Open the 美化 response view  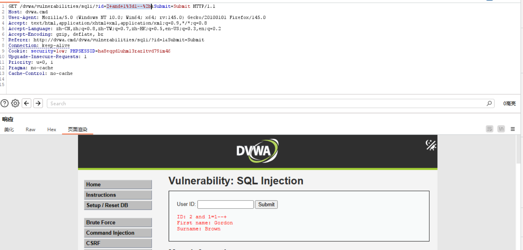click(x=9, y=129)
